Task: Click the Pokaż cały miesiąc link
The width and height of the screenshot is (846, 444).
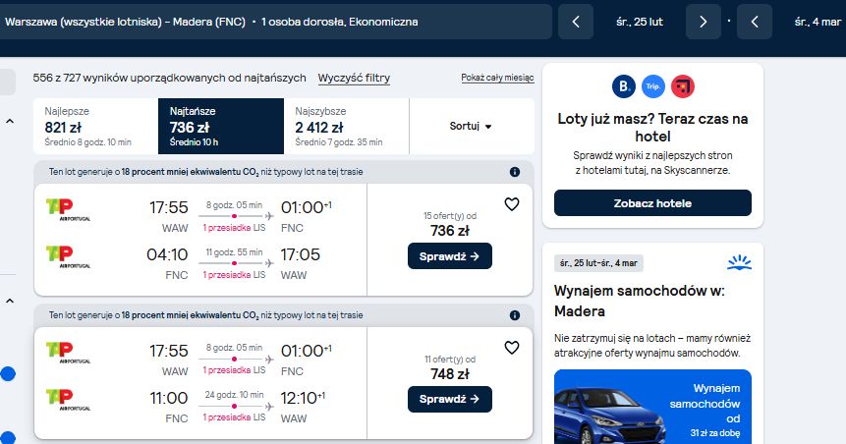Action: 497,78
